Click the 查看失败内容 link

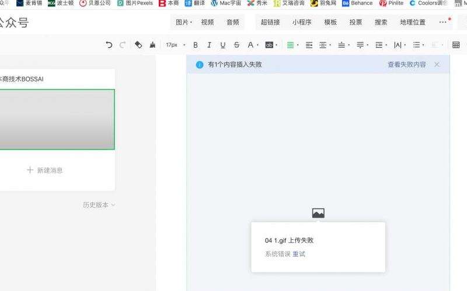pos(407,65)
